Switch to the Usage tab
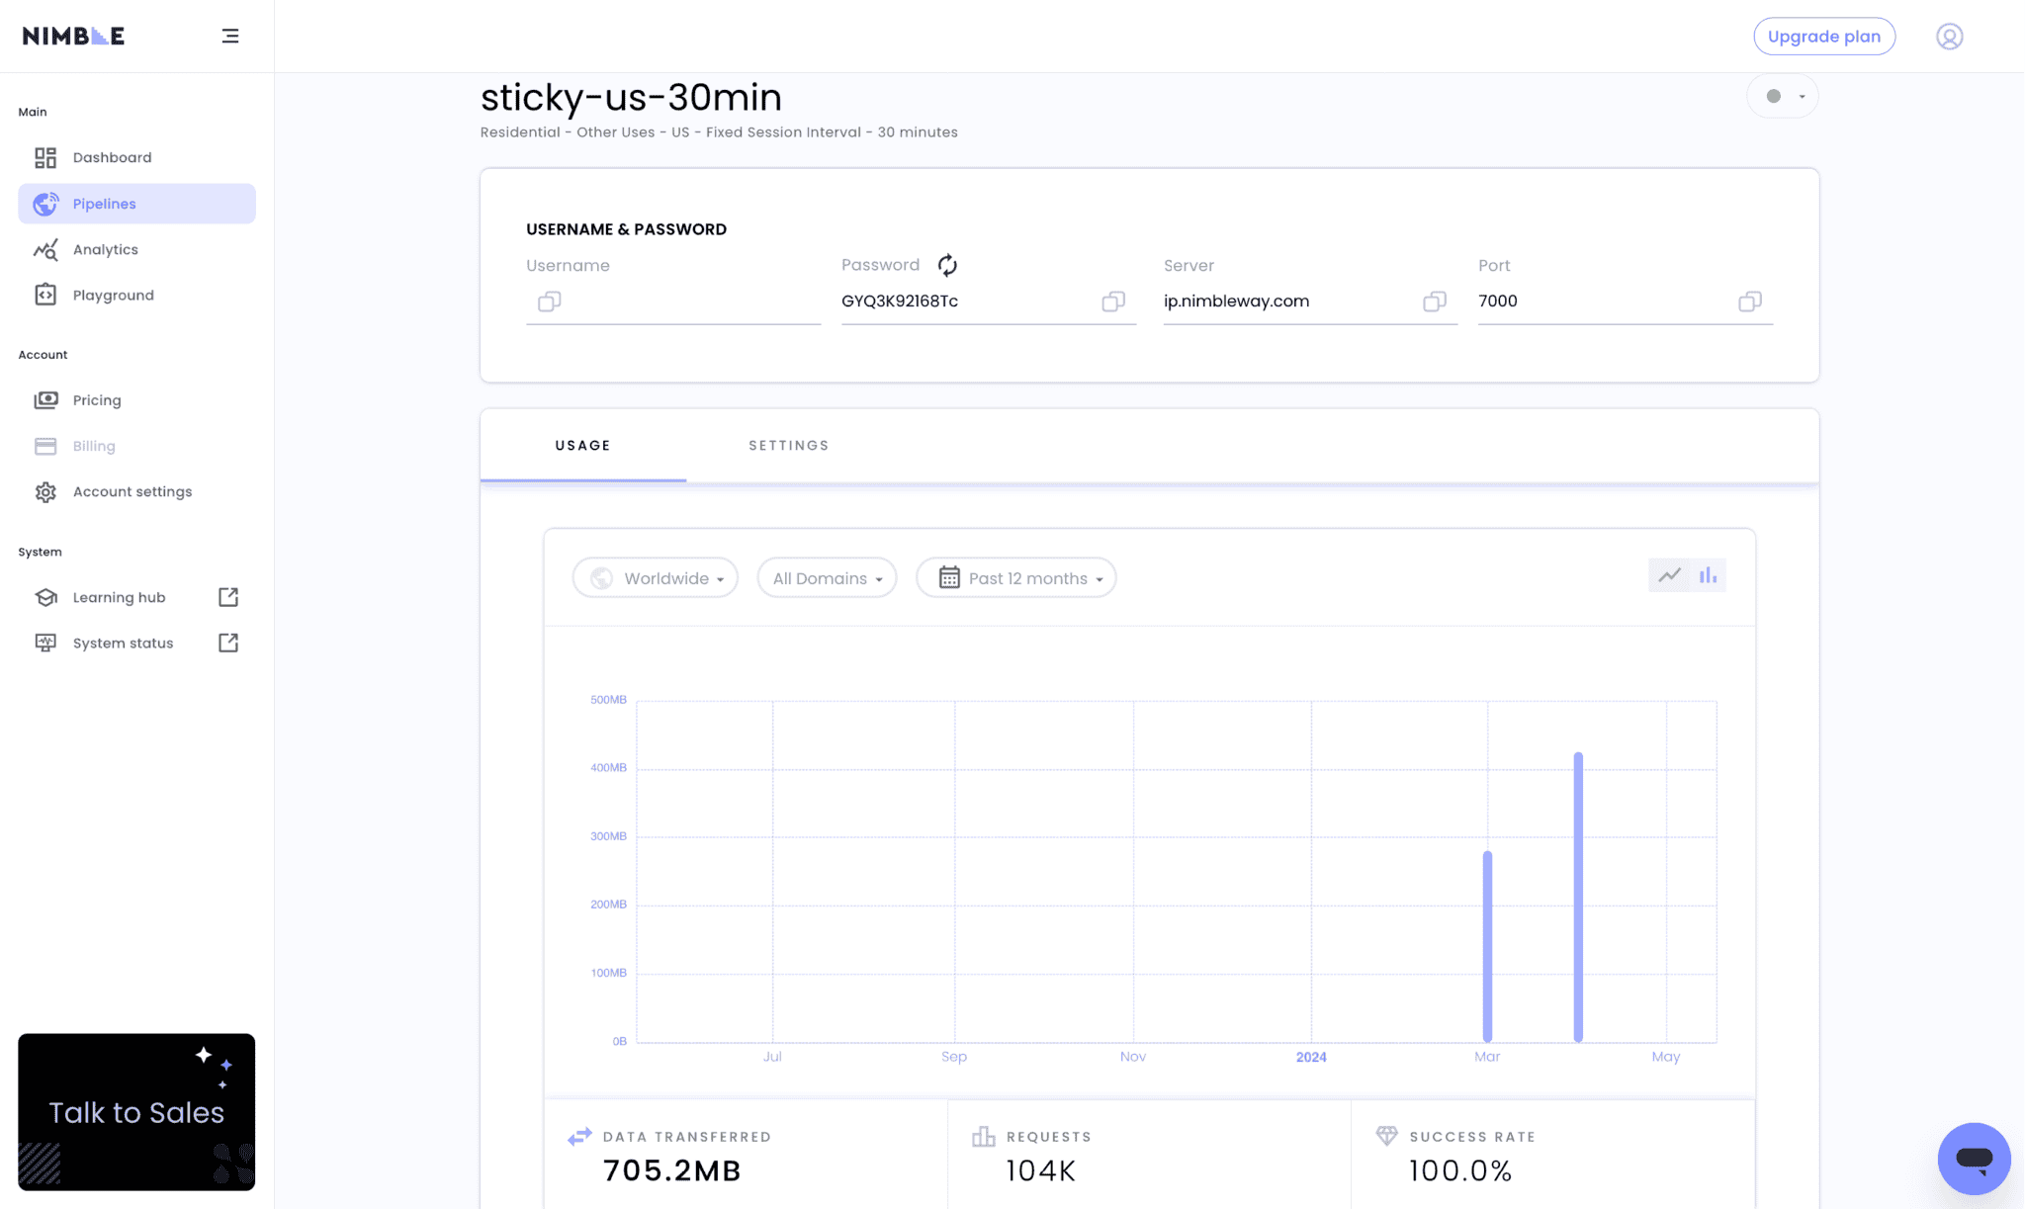 coord(583,446)
